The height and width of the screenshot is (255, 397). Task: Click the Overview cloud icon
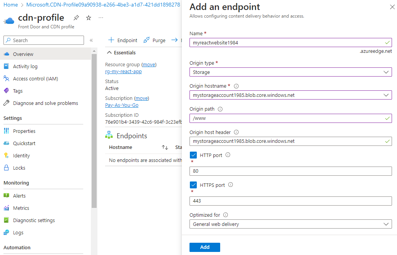point(7,54)
